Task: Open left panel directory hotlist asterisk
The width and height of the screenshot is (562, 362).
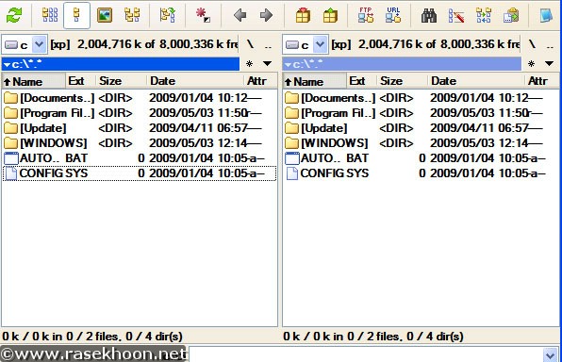Action: pos(250,64)
